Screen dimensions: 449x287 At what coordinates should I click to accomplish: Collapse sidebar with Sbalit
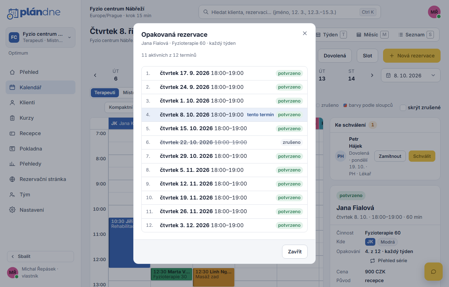click(40, 256)
